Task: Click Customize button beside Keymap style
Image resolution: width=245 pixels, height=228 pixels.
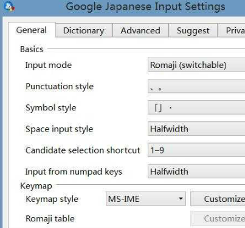Action: [x=218, y=199]
